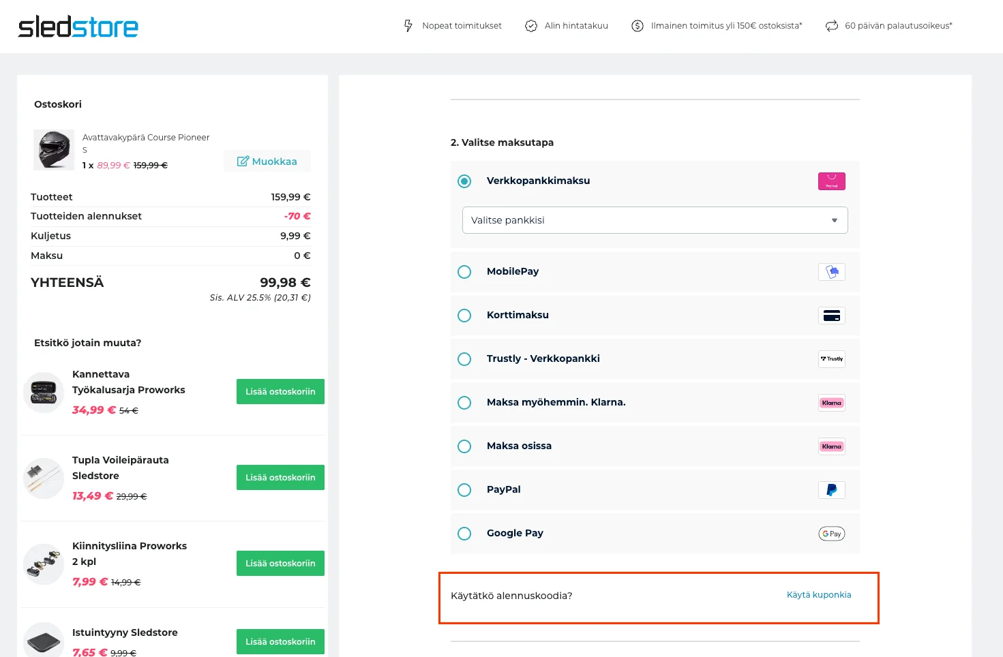Open the Istuintyyny Sledstore product image
The image size is (1003, 657).
pyautogui.click(x=44, y=641)
